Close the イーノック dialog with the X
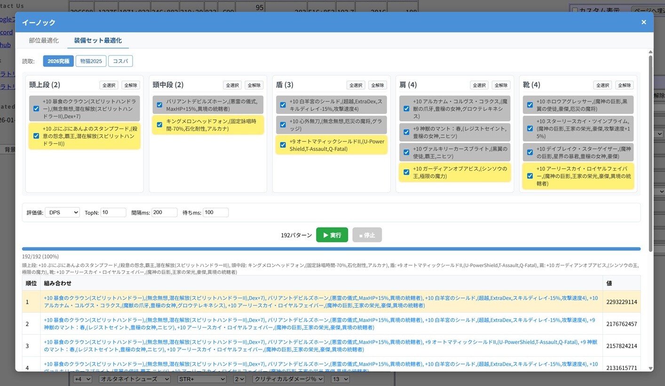Screen dimensions: 665x386 point(643,22)
